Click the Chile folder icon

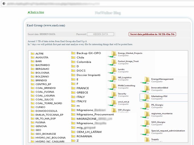click(73, 58)
